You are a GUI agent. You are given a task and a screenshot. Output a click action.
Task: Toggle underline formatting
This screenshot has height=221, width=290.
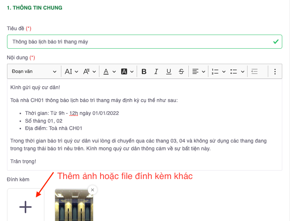pos(168,71)
